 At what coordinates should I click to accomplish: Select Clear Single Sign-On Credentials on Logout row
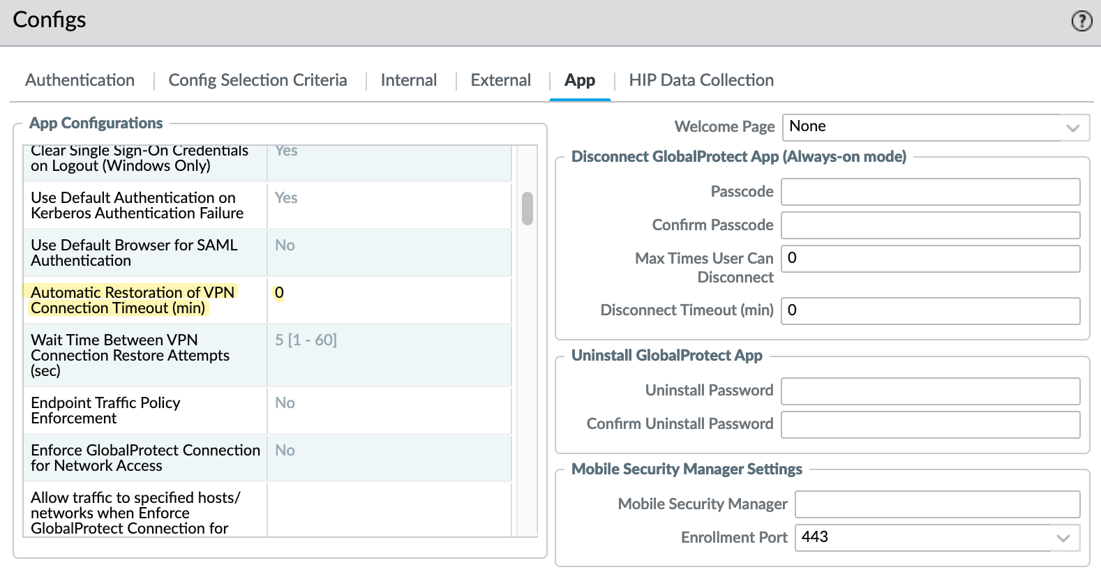[x=267, y=164]
